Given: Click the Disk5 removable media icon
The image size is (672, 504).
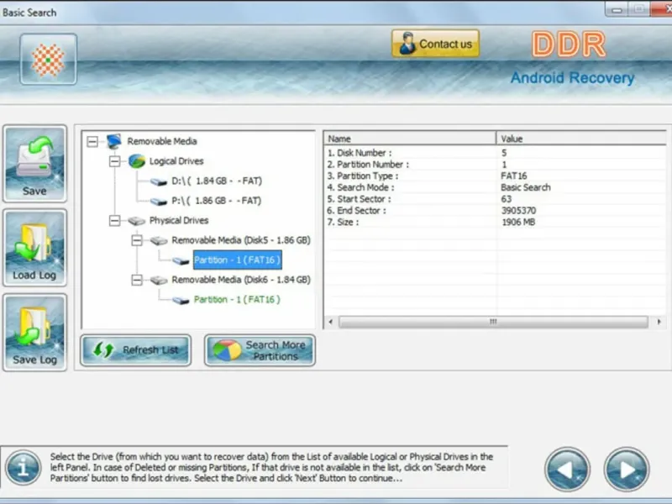Looking at the screenshot, I should pyautogui.click(x=159, y=241).
